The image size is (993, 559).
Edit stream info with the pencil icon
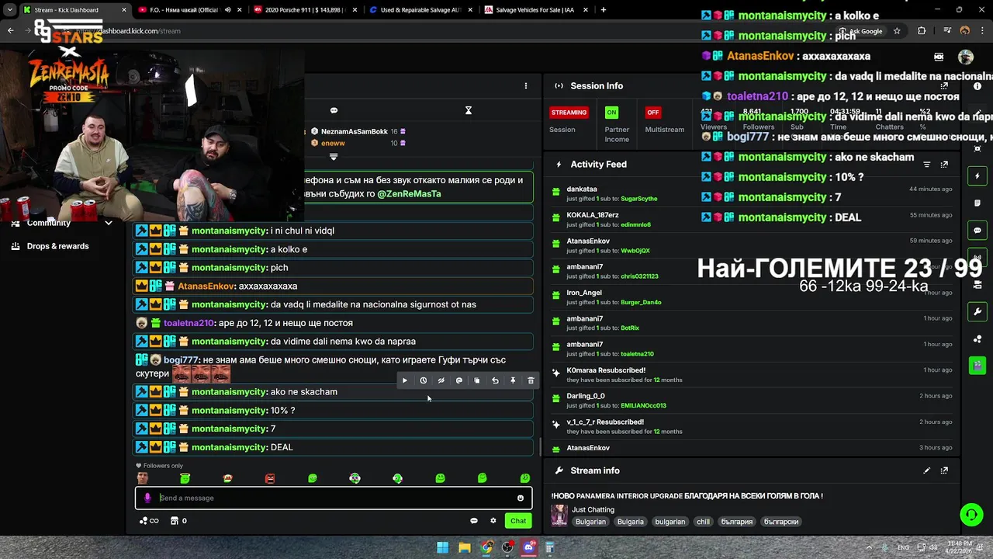click(x=926, y=470)
